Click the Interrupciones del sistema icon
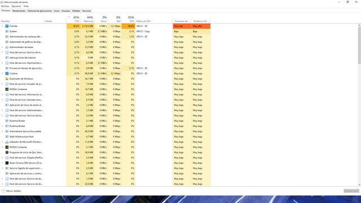This screenshot has height=203, width=361. coord(7,58)
